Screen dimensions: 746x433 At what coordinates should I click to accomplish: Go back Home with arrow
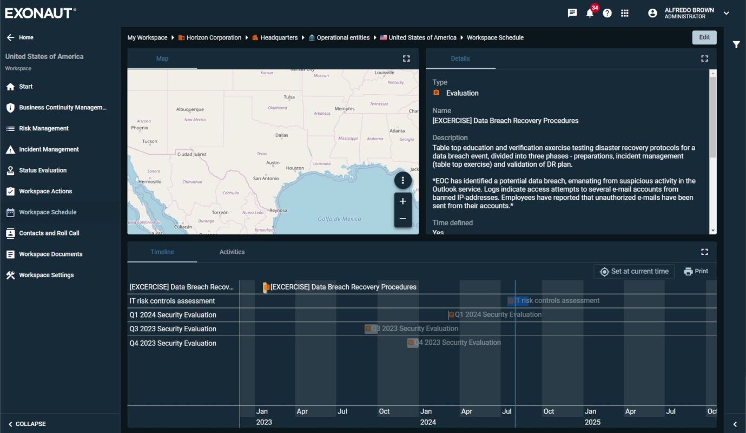(x=20, y=37)
